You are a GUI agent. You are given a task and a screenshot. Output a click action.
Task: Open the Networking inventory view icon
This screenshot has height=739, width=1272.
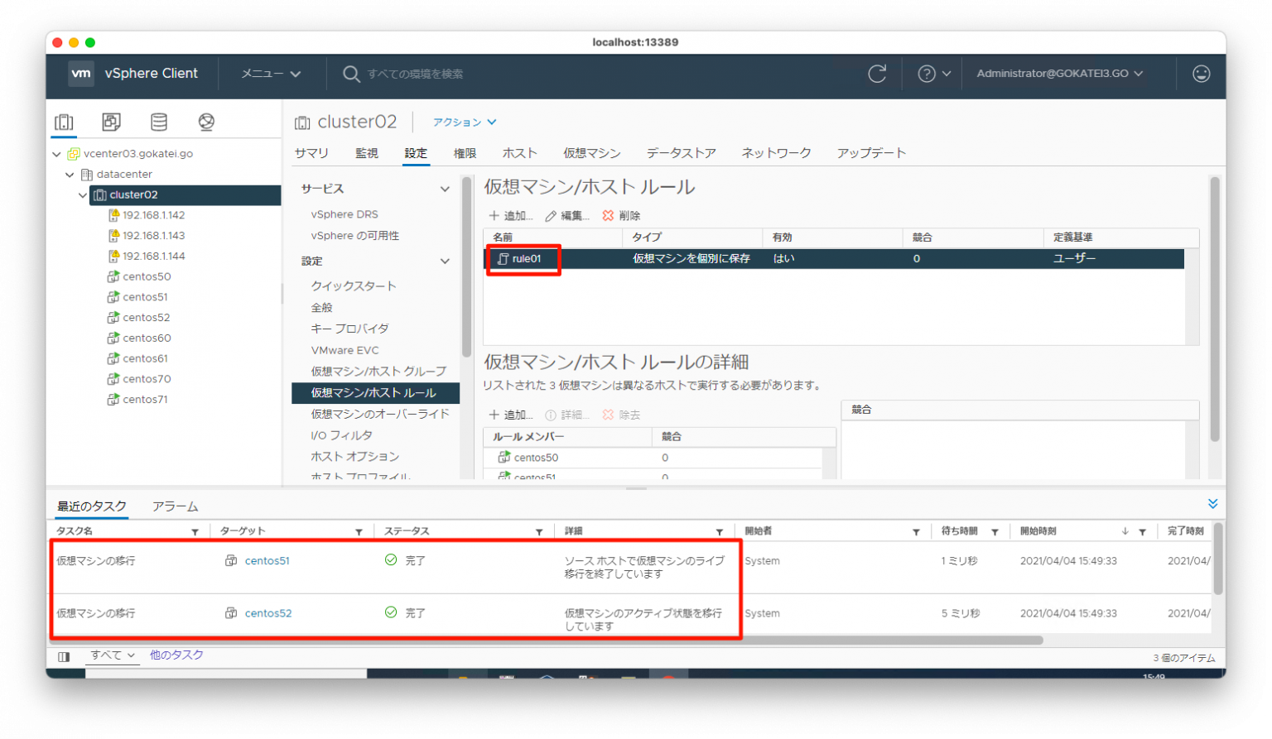pos(206,122)
